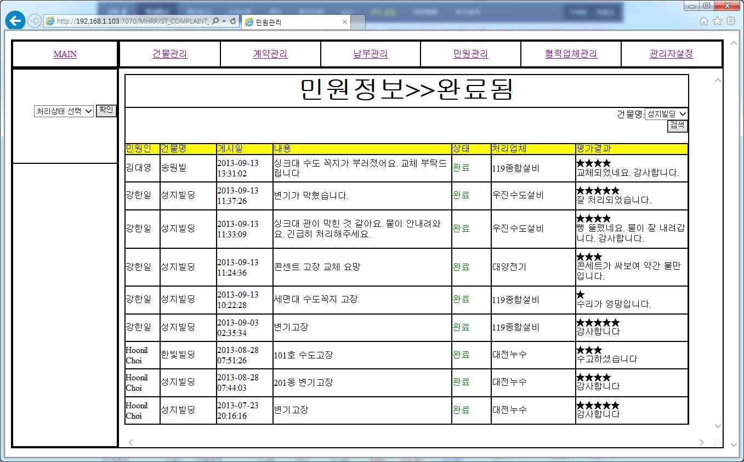Open the 관리자설정 menu link
Viewport: 744px width, 462px height.
pyautogui.click(x=671, y=54)
